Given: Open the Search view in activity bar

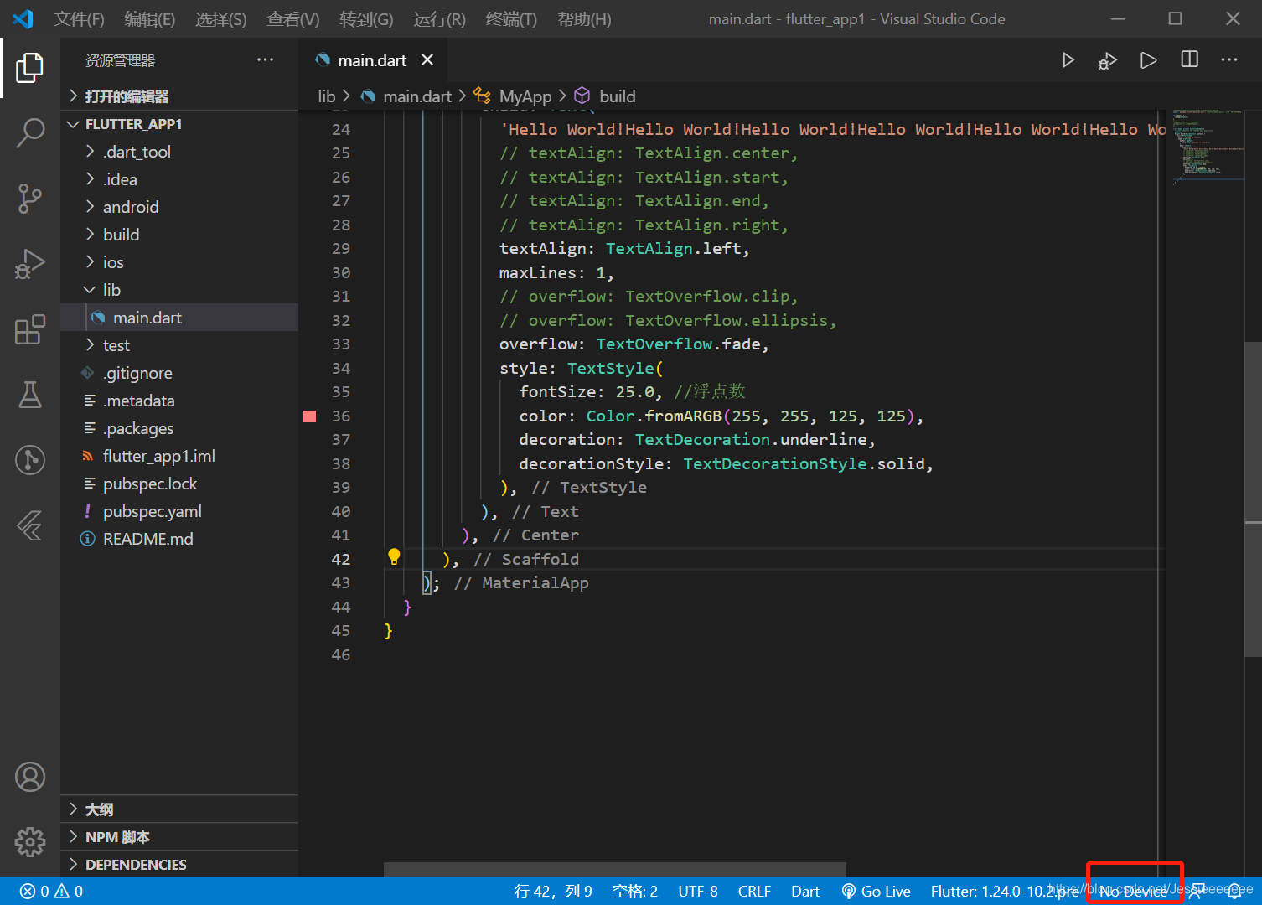Looking at the screenshot, I should click(x=29, y=133).
